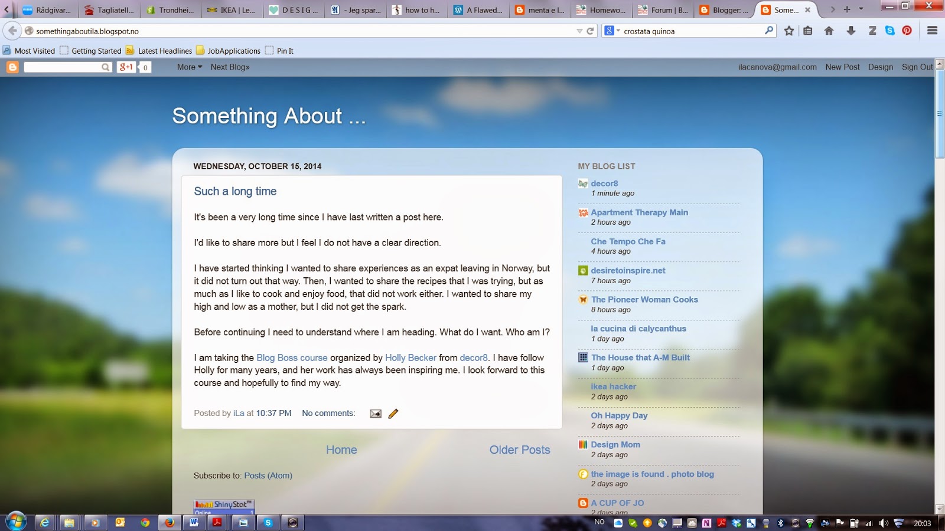The image size is (945, 531).
Task: Open the URL history dropdown arrow
Action: [579, 31]
